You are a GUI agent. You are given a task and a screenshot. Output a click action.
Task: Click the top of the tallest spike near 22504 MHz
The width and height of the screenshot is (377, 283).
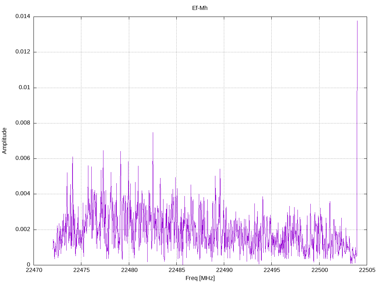pos(357,21)
